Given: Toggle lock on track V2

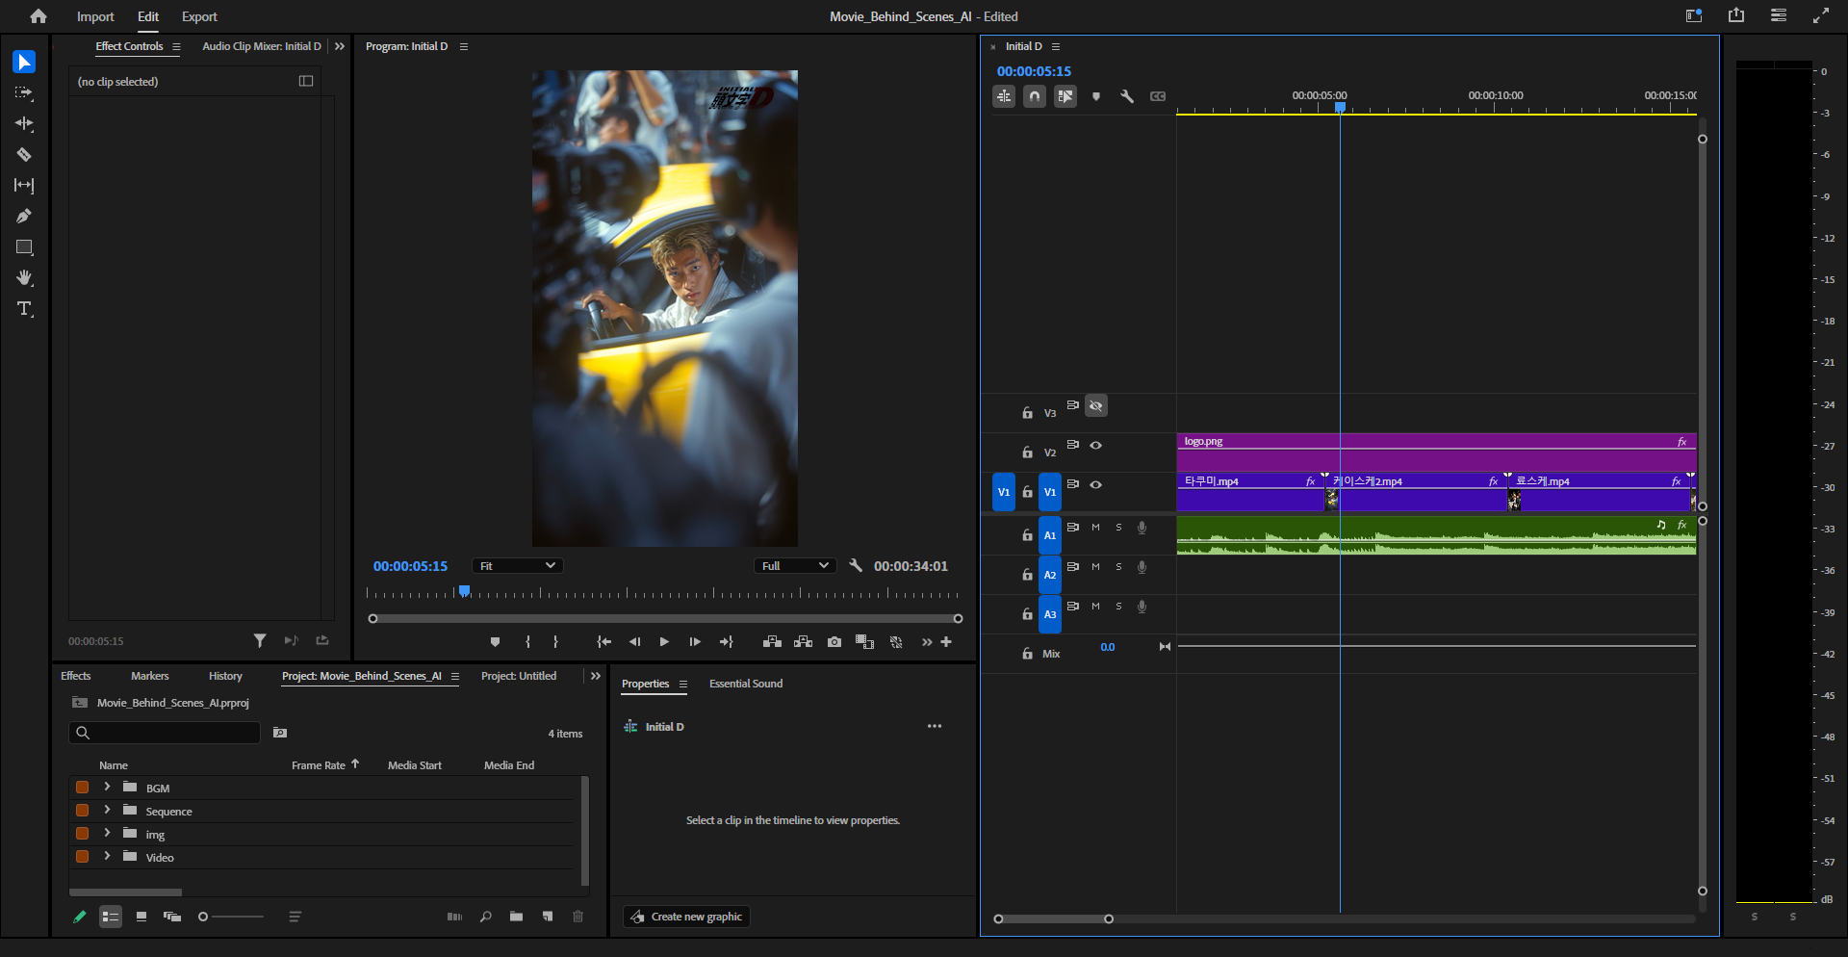Looking at the screenshot, I should 1027,453.
